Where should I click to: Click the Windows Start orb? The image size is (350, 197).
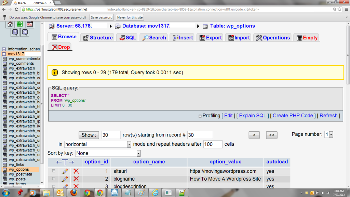coord(6,193)
